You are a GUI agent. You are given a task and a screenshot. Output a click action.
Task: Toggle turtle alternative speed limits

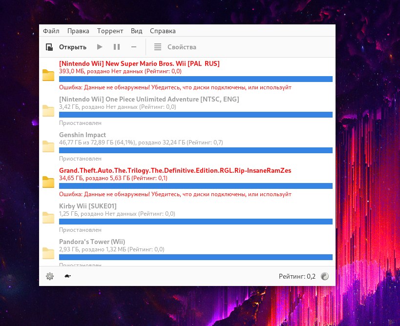67,276
